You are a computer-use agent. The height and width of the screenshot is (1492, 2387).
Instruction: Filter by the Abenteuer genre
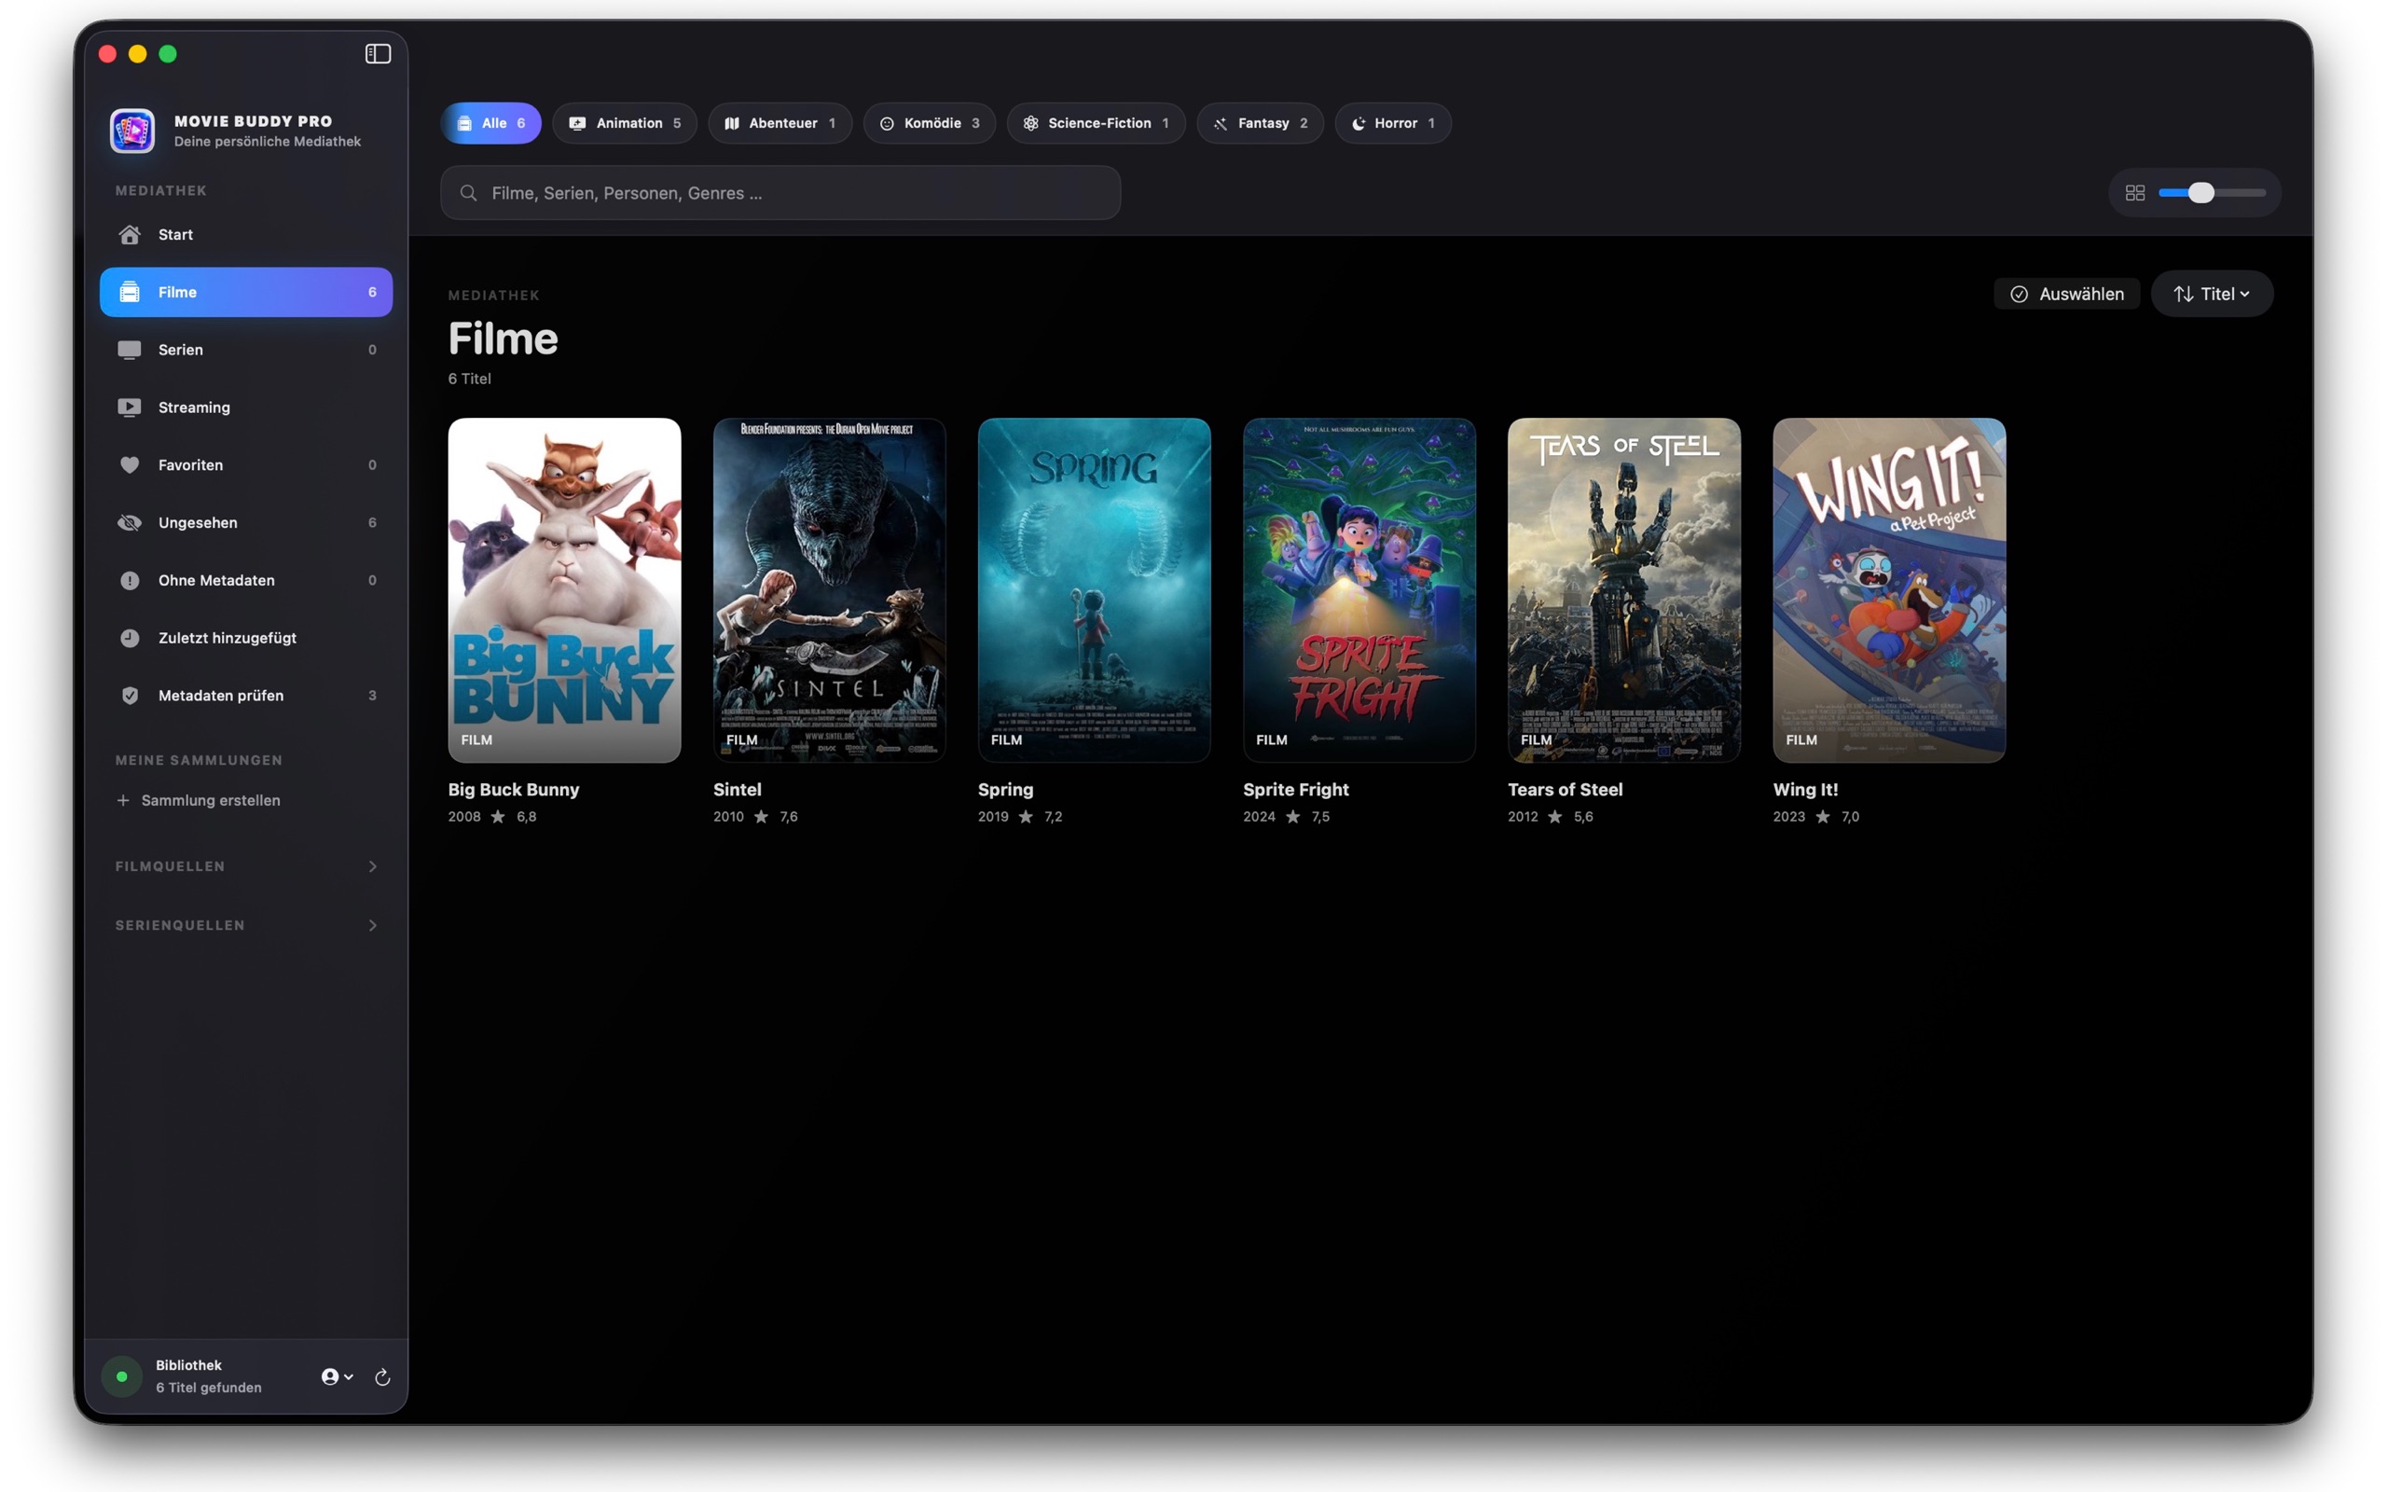click(780, 123)
